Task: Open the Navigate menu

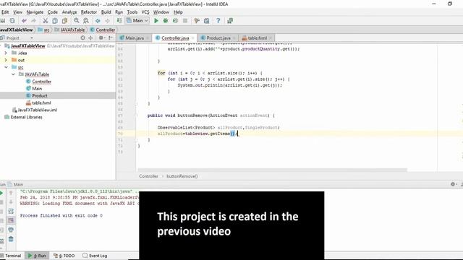Action: pos(35,12)
